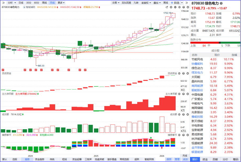
Task: Zoom out main chart with minus icon
Action: [175, 7]
